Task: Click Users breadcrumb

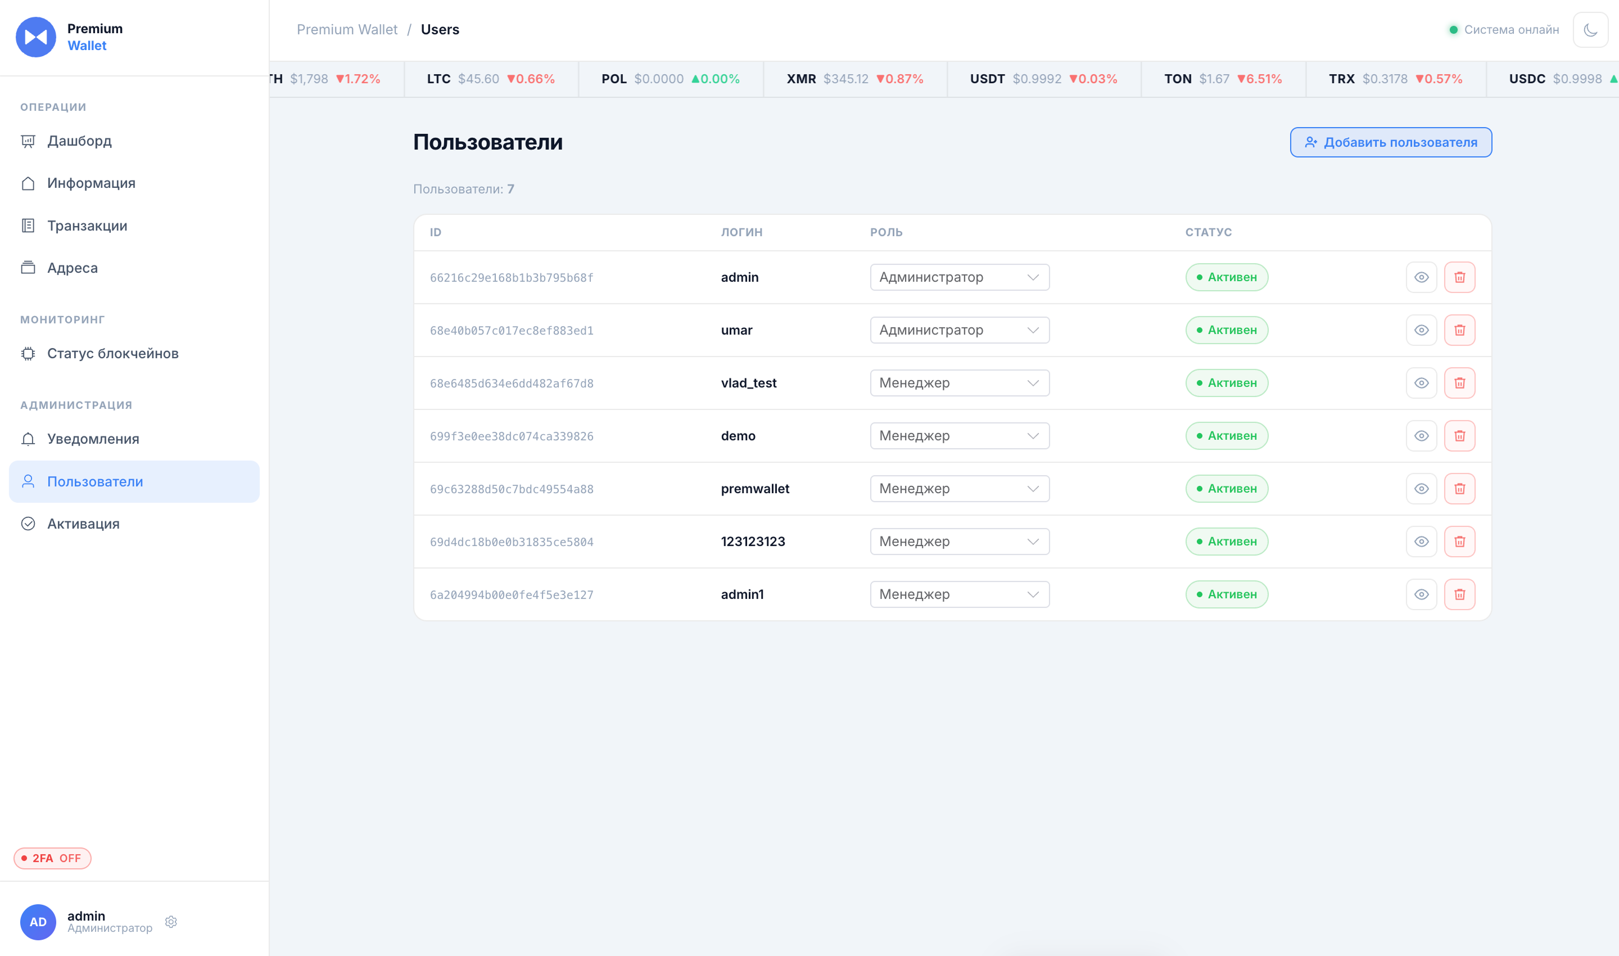Action: click(x=440, y=30)
